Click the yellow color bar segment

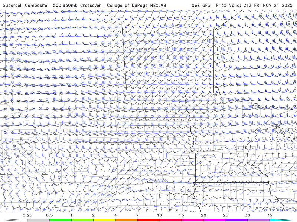pyautogui.click(x=104, y=220)
